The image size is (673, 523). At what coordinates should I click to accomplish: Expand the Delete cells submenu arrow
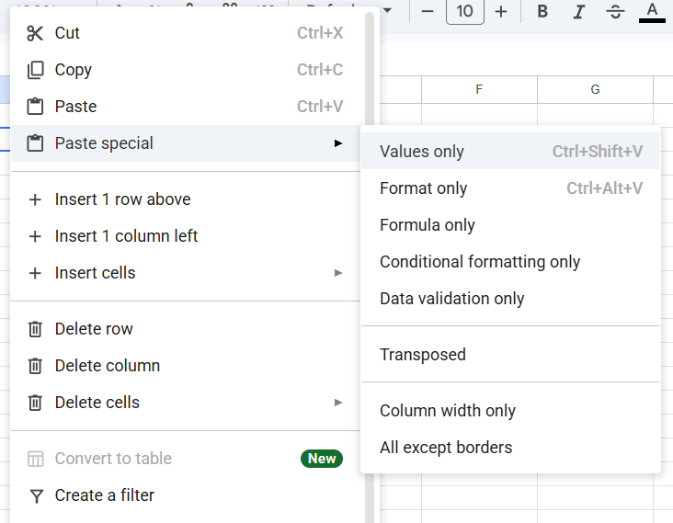coord(338,403)
